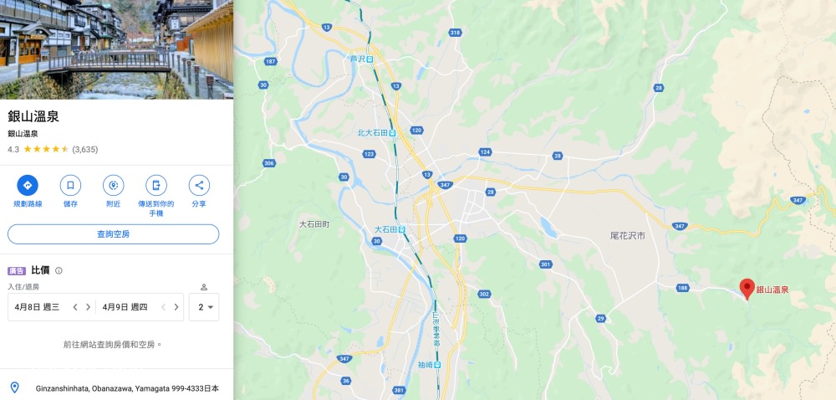Save the place with 儲存 bookmark icon
The image size is (836, 400).
pyautogui.click(x=70, y=185)
